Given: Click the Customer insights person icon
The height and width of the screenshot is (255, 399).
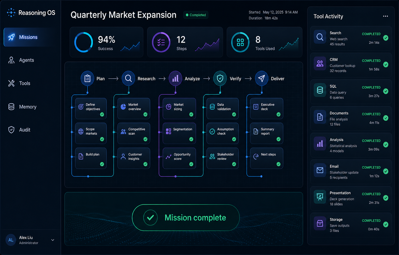Looking at the screenshot, I should (x=123, y=156).
